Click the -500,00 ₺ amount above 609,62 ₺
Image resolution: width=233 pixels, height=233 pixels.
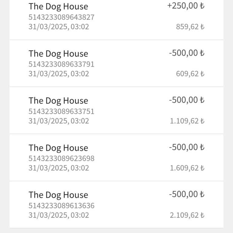point(187,53)
